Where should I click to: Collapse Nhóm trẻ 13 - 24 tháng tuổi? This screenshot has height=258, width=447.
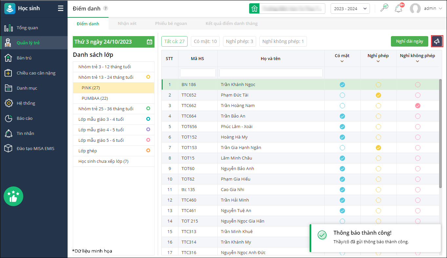tap(113, 77)
